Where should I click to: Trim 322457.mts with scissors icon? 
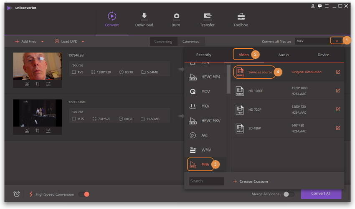click(27, 131)
